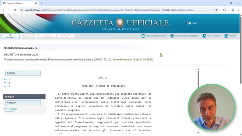Go forward in browser history
Screen dimensions: 242x136
pos(9,10)
